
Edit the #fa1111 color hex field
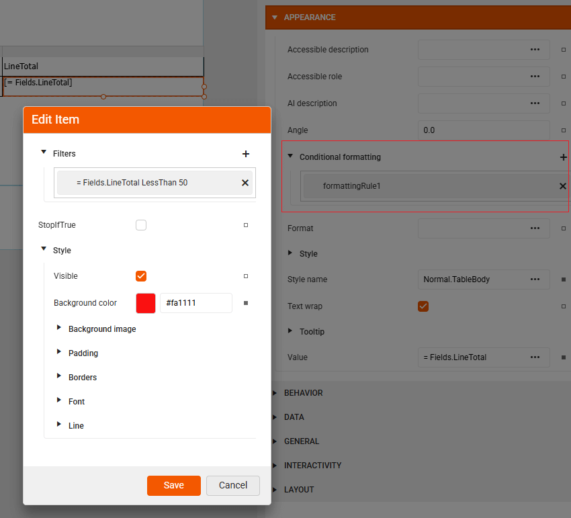click(196, 303)
